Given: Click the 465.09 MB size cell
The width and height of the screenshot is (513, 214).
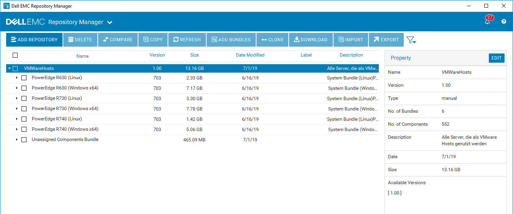Looking at the screenshot, I should (194, 140).
